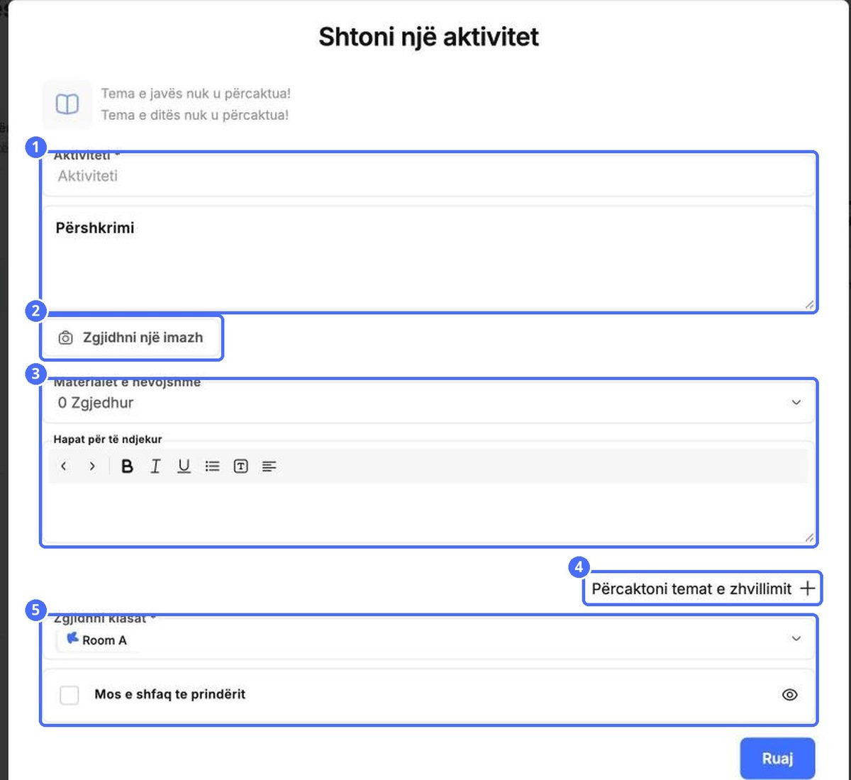Insert a bulleted list in editor
This screenshot has height=780, width=851.
212,466
